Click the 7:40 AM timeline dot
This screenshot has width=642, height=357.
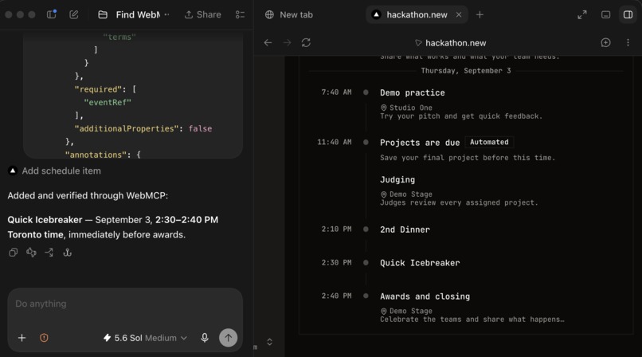[366, 92]
